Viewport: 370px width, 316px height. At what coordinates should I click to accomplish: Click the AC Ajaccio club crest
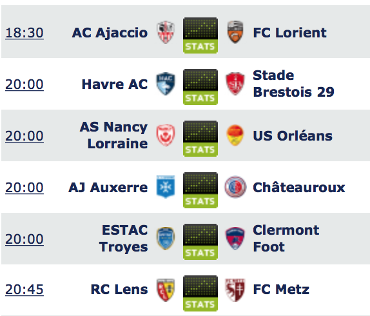click(x=166, y=32)
